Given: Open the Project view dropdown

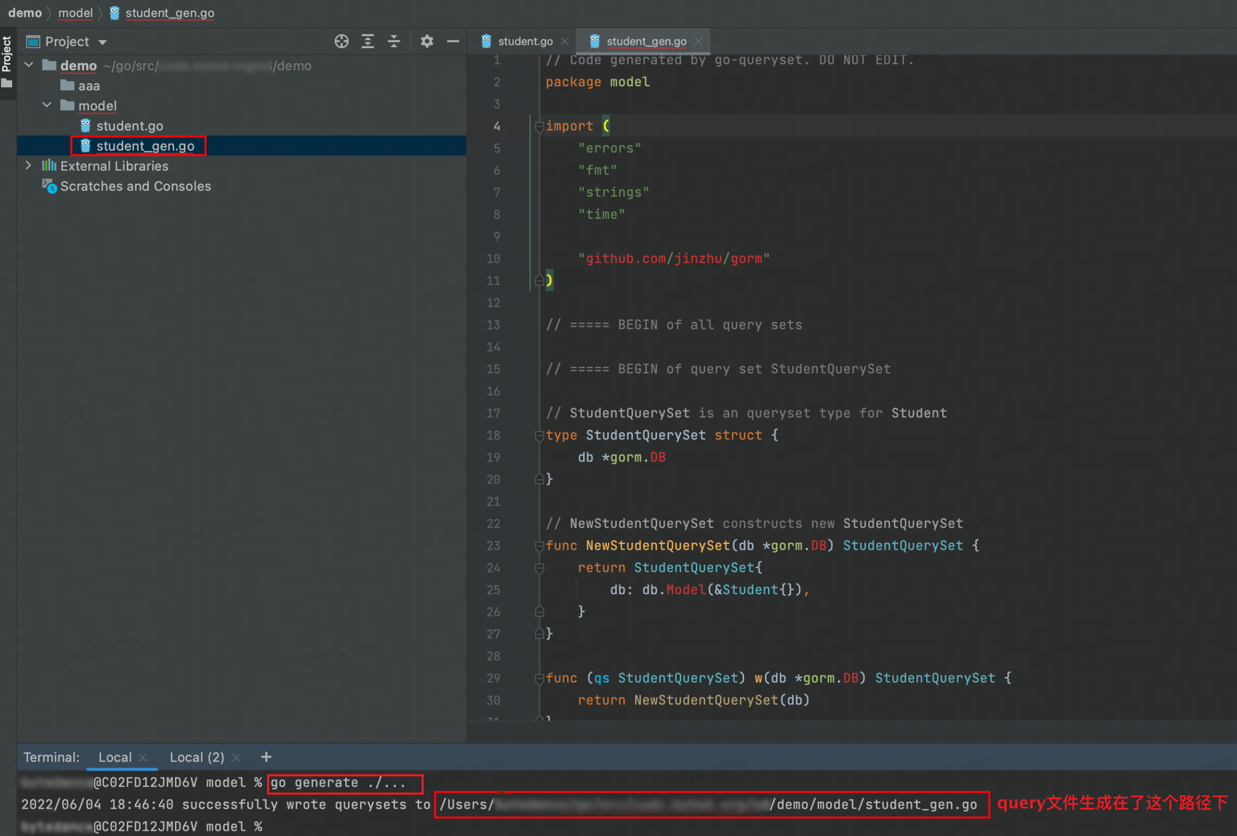Looking at the screenshot, I should (x=102, y=42).
